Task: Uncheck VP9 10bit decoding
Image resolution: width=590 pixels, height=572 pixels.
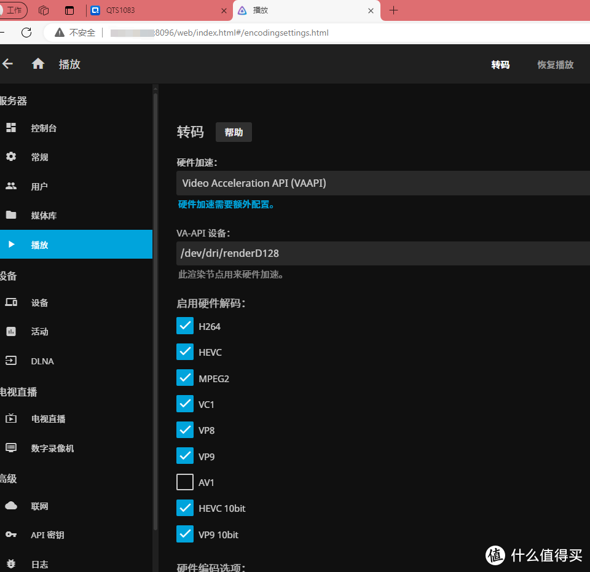Action: tap(185, 534)
